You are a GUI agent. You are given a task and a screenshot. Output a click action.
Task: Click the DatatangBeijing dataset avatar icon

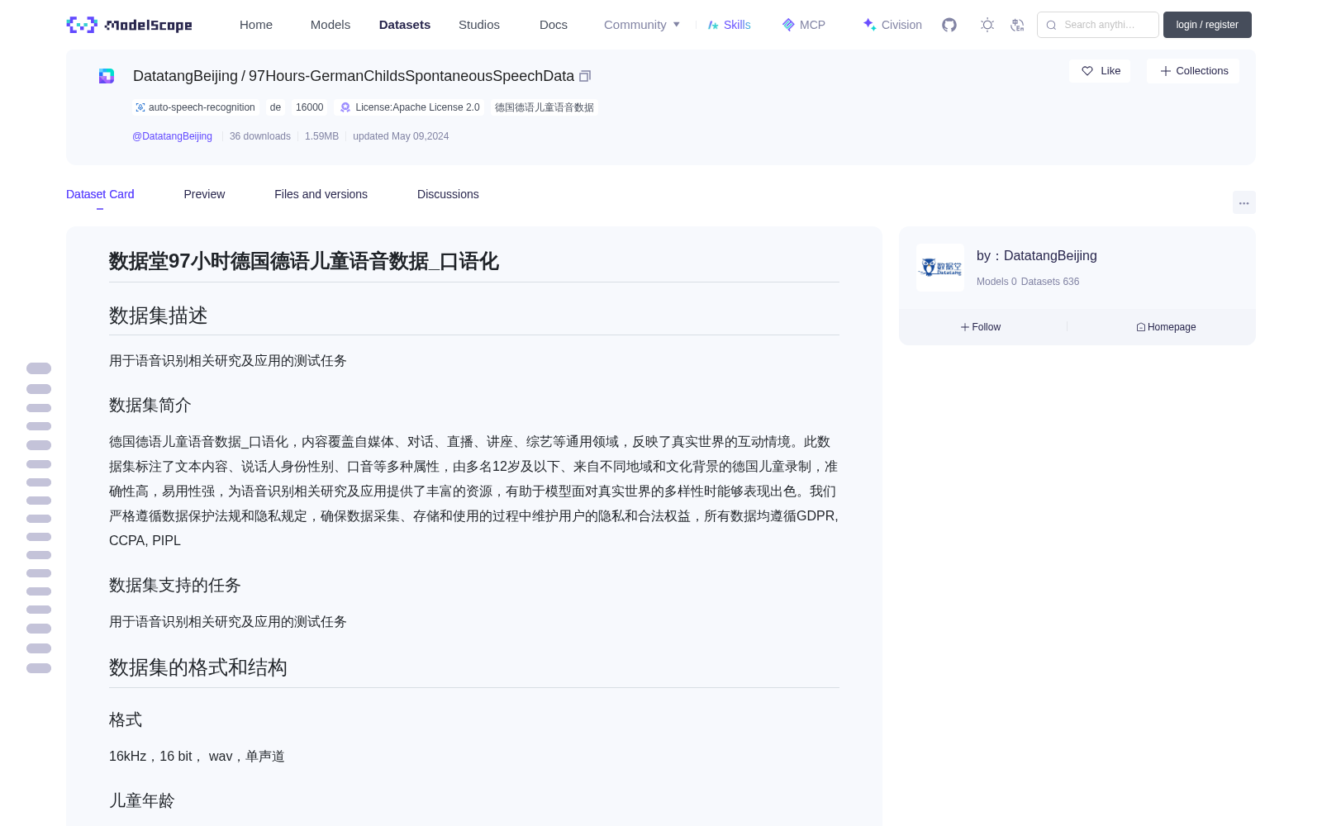pos(107,76)
